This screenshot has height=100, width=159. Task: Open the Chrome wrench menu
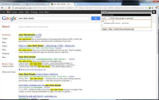point(156,8)
